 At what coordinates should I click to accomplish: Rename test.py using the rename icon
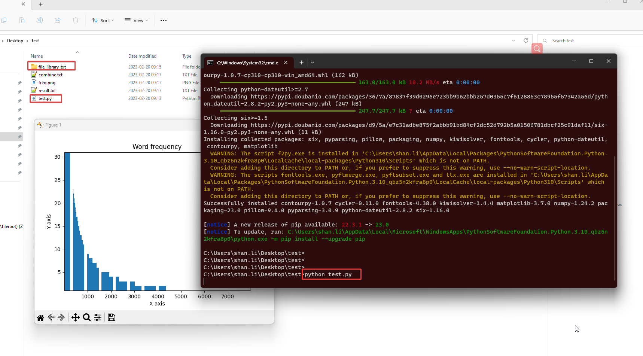coord(39,20)
